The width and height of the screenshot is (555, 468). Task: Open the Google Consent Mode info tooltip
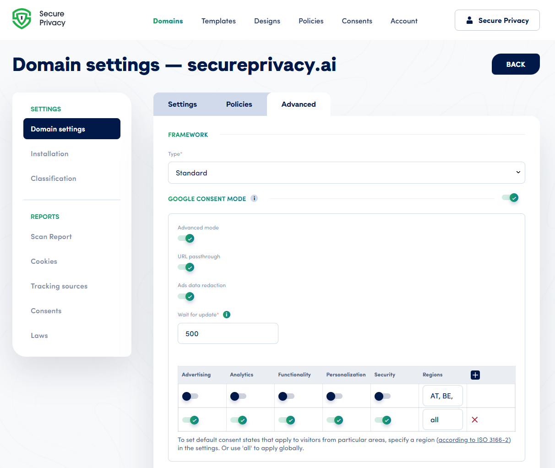point(254,198)
